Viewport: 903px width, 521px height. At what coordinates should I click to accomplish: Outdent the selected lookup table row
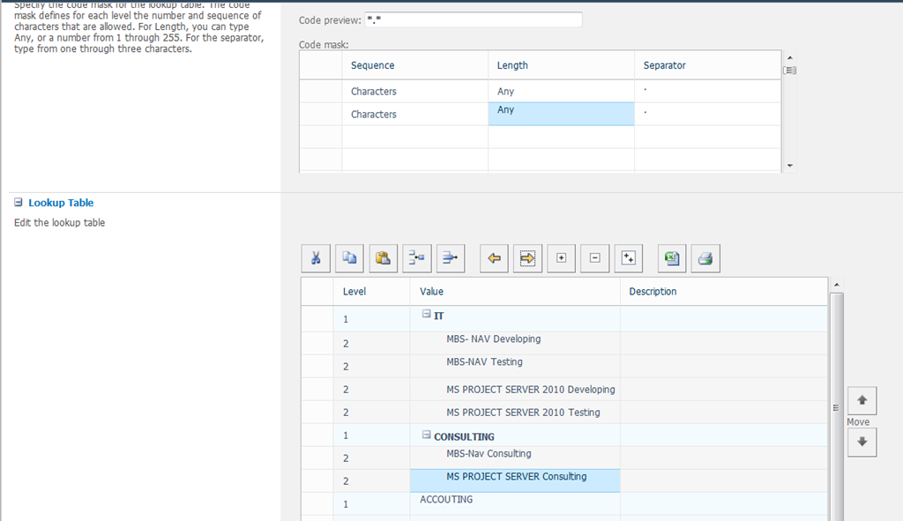pyautogui.click(x=495, y=258)
